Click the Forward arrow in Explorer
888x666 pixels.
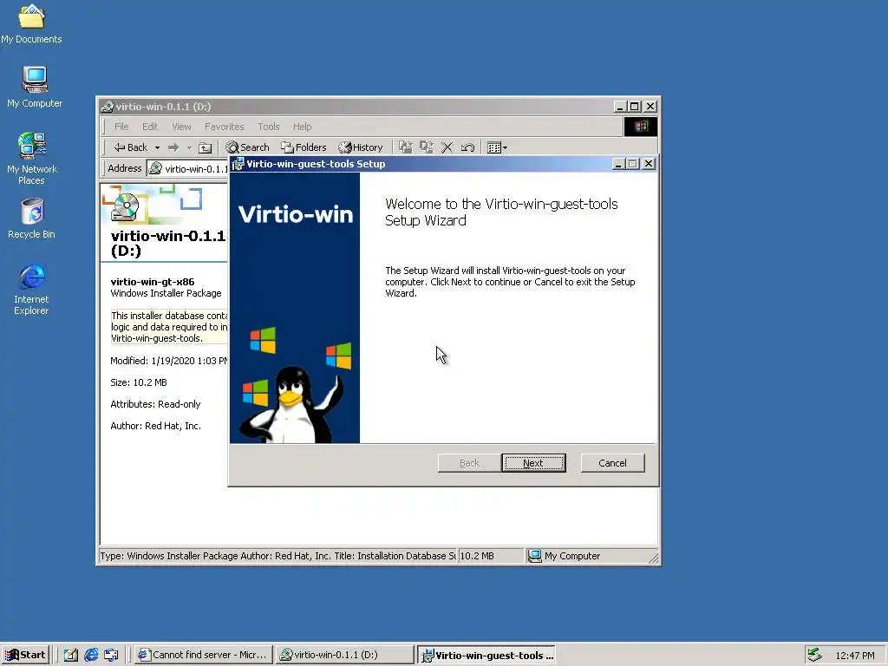tap(173, 147)
